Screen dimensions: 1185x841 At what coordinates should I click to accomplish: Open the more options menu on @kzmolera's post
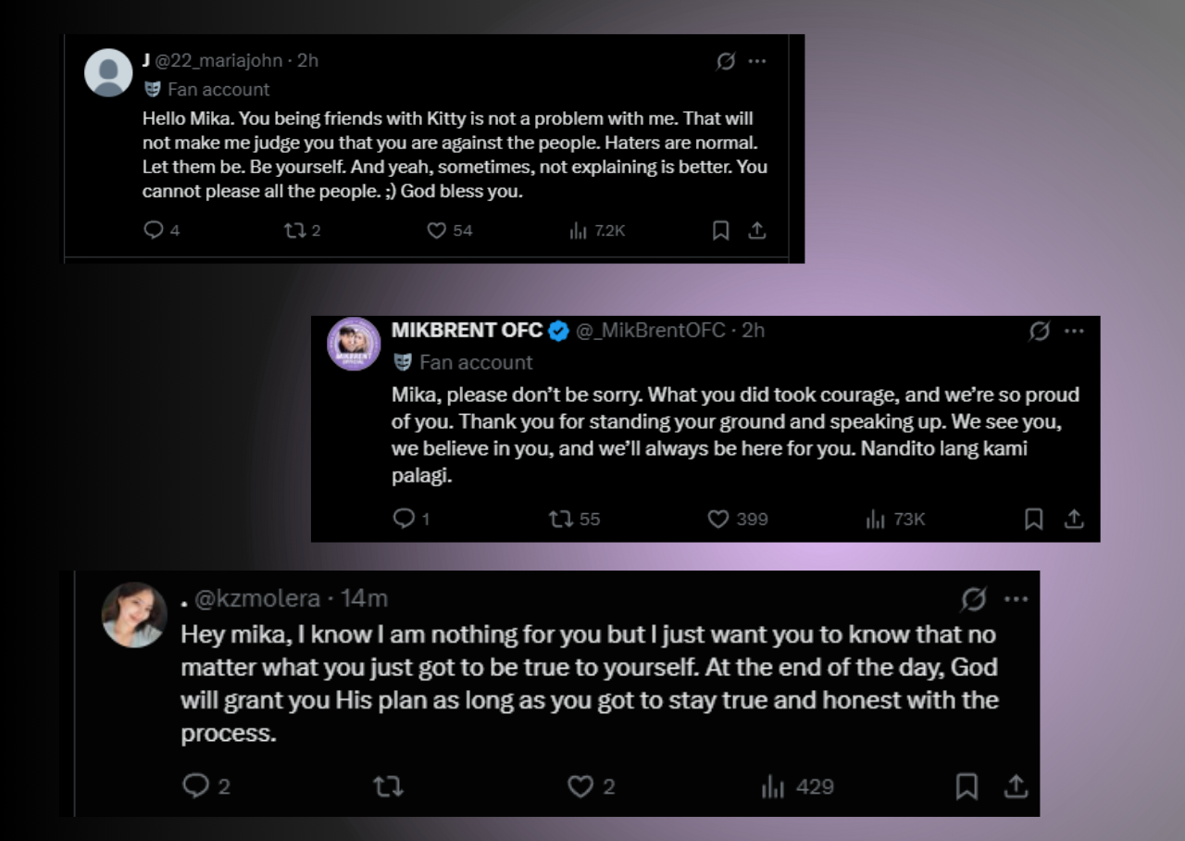click(1016, 599)
